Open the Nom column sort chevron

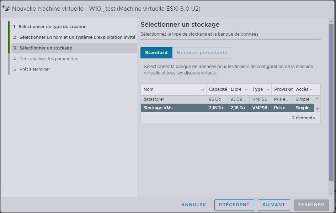tap(203, 89)
